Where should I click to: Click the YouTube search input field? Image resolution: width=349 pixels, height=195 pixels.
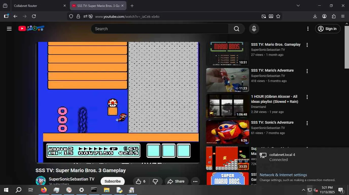[160, 29]
